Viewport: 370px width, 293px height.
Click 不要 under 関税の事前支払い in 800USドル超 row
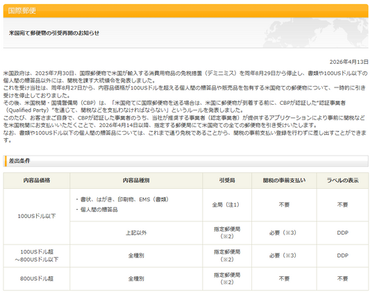click(x=284, y=278)
